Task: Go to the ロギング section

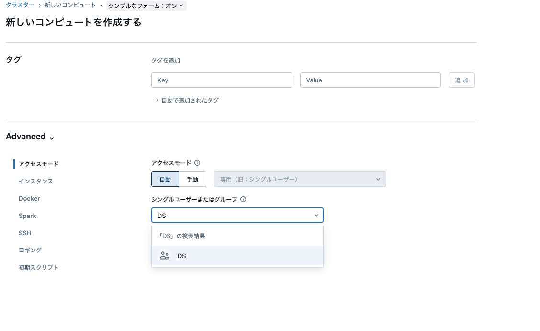Action: pos(30,250)
